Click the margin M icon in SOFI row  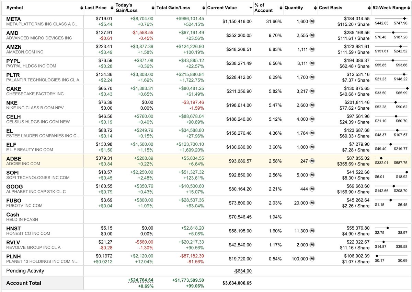[312, 175]
